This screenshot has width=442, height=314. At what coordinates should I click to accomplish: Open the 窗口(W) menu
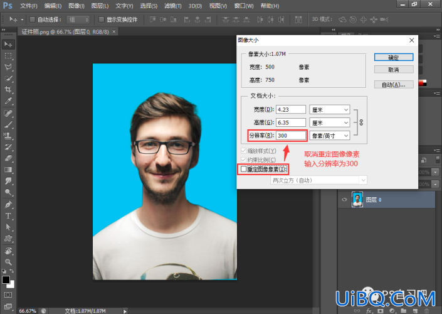244,6
